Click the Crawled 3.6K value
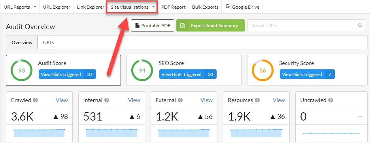The width and height of the screenshot is (370, 143). coord(22,117)
